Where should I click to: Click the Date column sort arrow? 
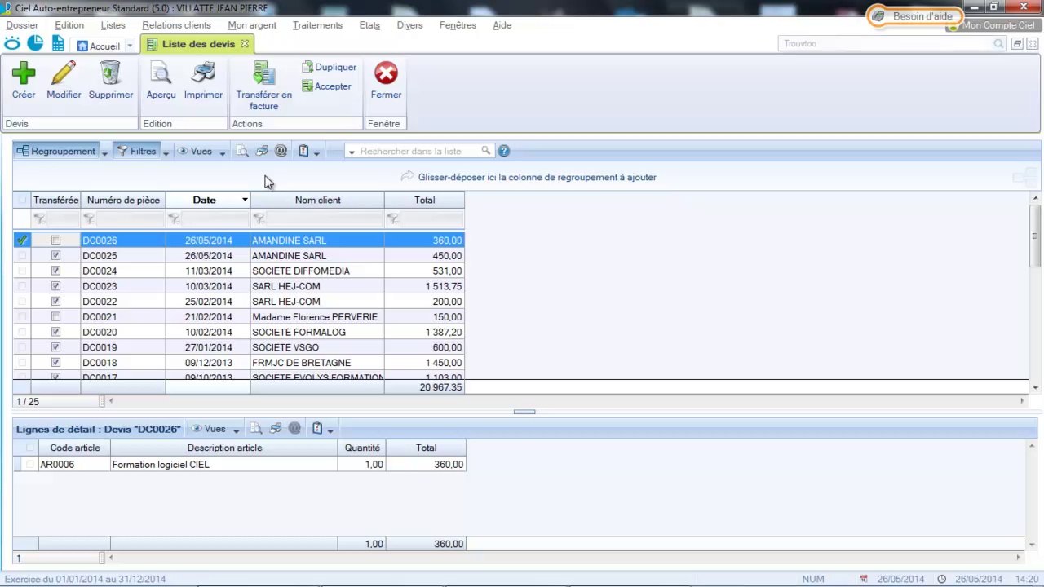(x=244, y=200)
